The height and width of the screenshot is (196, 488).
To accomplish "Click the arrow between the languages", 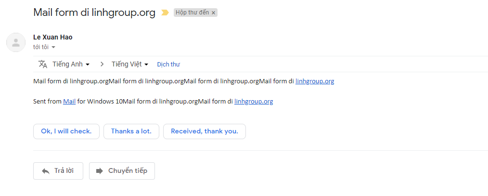I will coord(102,64).
